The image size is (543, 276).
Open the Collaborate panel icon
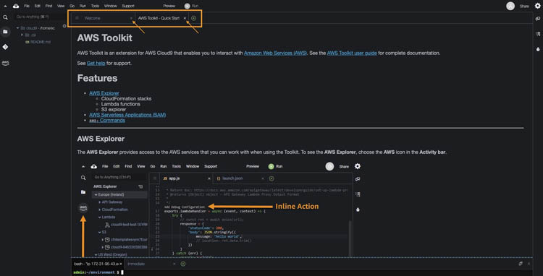pos(537,18)
